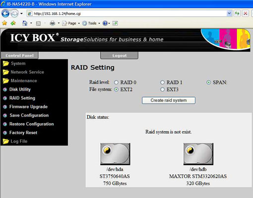Expand the address bar dropdown arrow
The width and height of the screenshot is (253, 198).
[229, 13]
